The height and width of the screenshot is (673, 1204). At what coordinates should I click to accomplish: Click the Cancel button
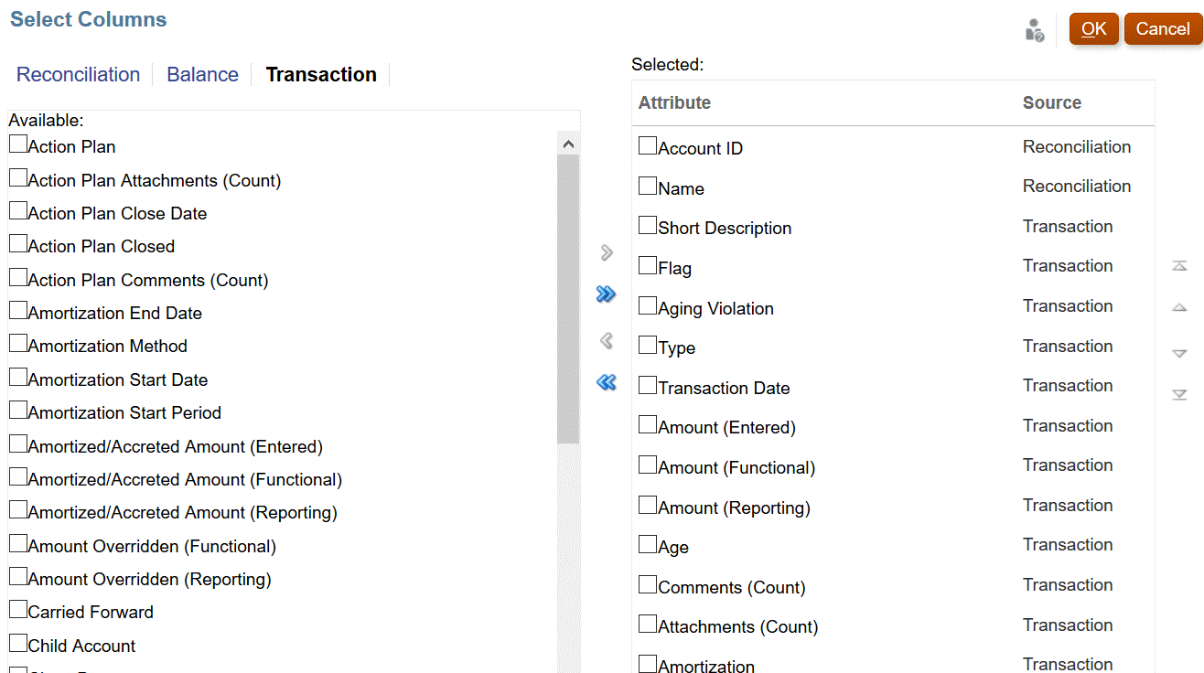coord(1163,28)
